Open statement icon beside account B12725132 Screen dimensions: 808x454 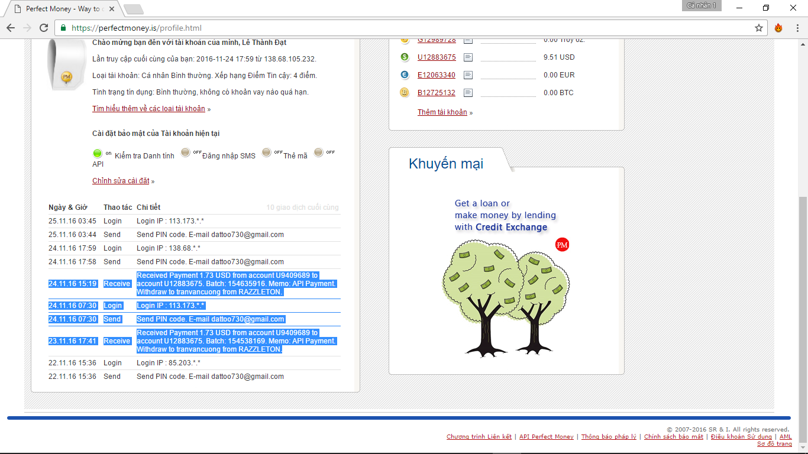tap(468, 93)
